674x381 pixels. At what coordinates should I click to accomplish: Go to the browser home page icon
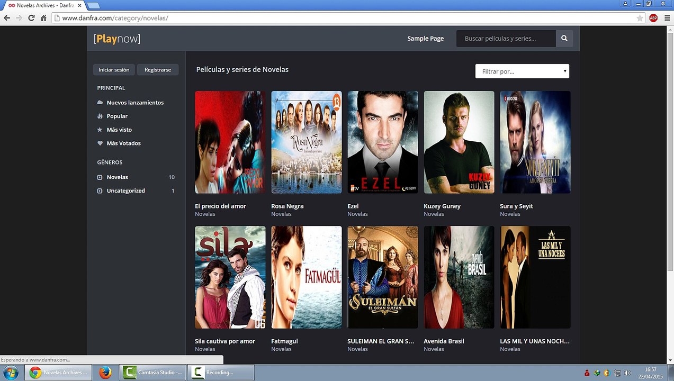[x=43, y=18]
